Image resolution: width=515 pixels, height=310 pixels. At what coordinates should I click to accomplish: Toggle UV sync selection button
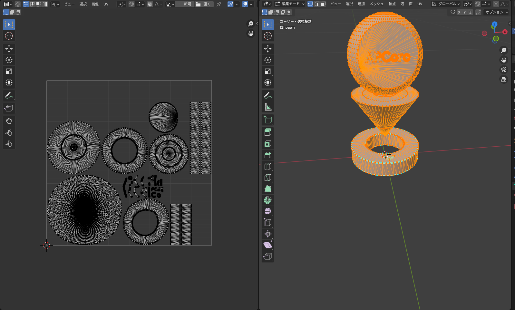pyautogui.click(x=18, y=4)
